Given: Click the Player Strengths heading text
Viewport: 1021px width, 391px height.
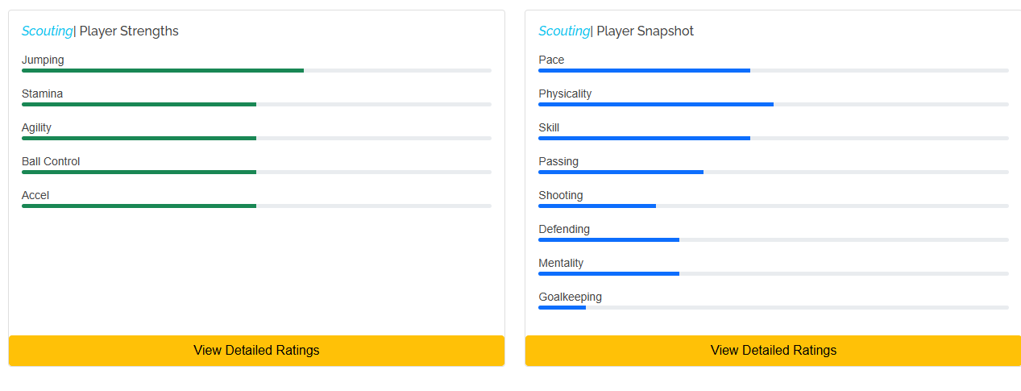Looking at the screenshot, I should [x=129, y=31].
